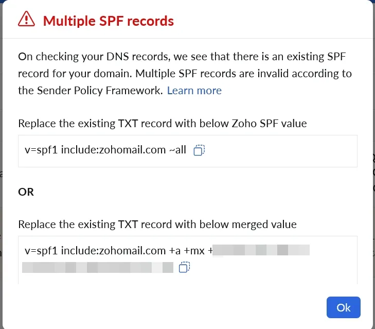Open the Learn more link
Image resolution: width=375 pixels, height=329 pixels.
[x=194, y=91]
